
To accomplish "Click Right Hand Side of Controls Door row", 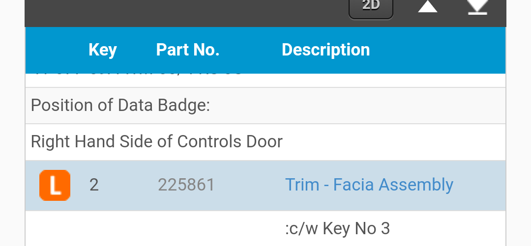I will point(156,142).
